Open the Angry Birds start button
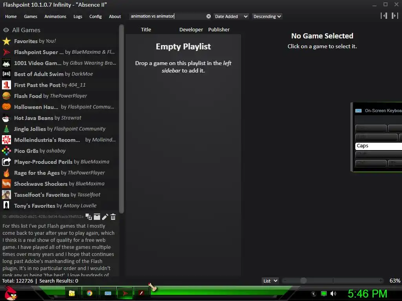This screenshot has width=402, height=301. coord(11,294)
